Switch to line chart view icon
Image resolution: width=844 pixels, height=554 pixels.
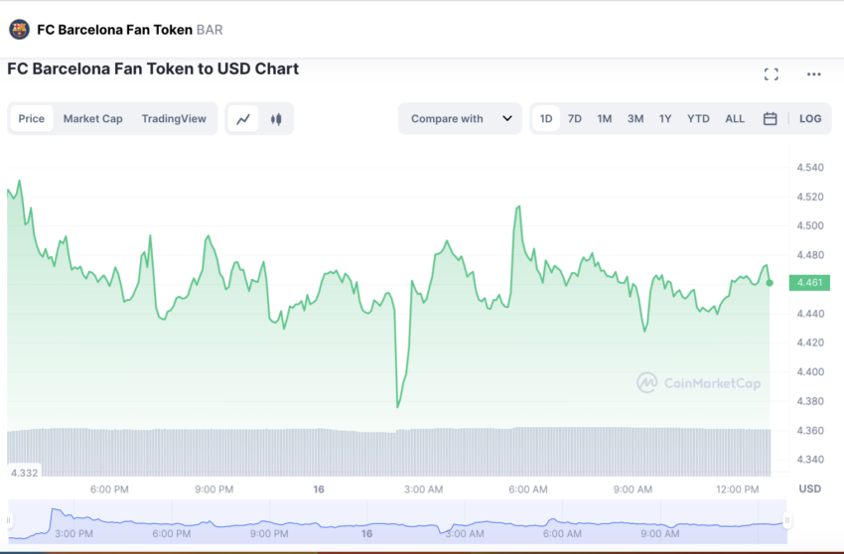pyautogui.click(x=243, y=119)
